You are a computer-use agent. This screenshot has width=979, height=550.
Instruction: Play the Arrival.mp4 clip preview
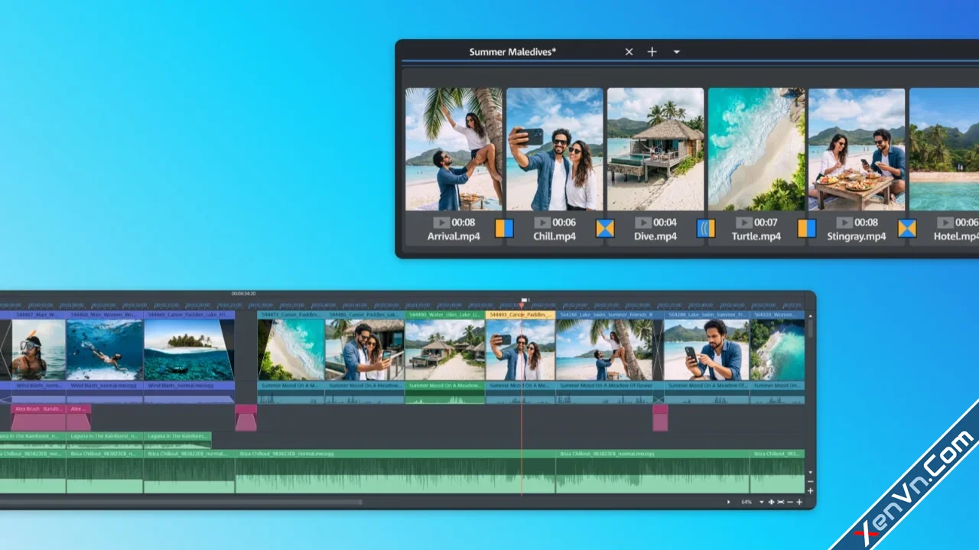(x=441, y=223)
